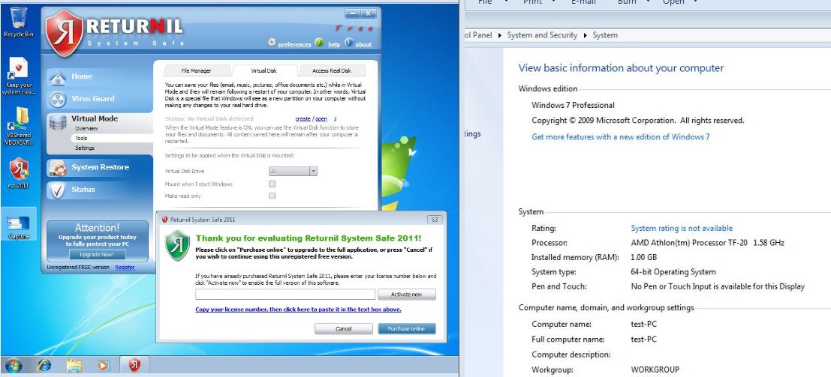Image resolution: width=831 pixels, height=377 pixels.
Task: Click 'System and Security' in the breadcrumb
Action: click(x=542, y=35)
